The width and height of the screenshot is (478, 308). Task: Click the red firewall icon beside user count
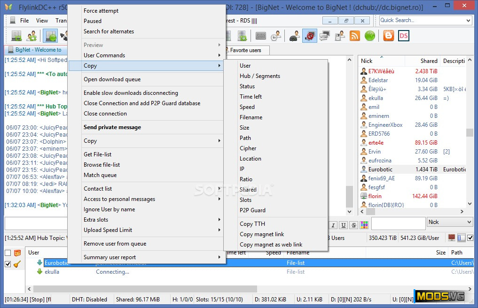point(452,238)
